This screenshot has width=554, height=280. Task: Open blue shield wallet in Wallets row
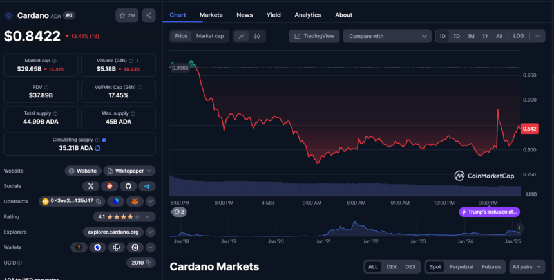[x=97, y=248]
